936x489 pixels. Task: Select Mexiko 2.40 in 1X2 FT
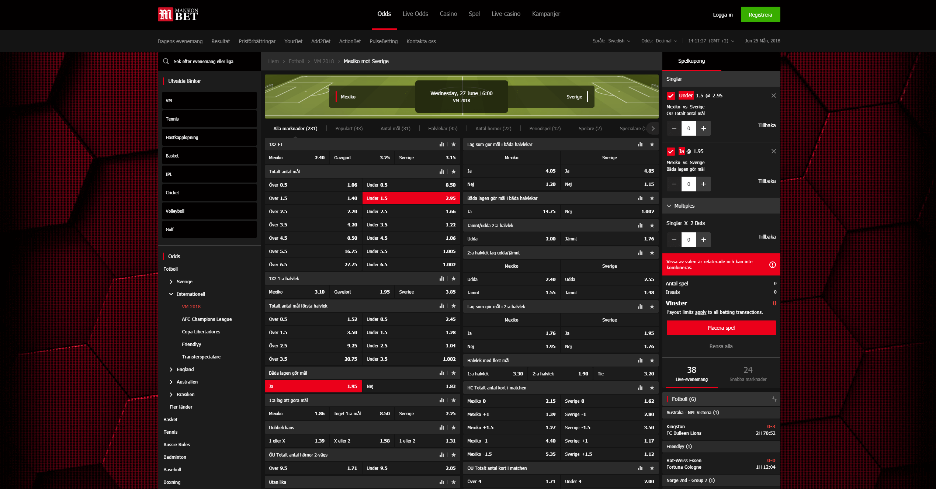pyautogui.click(x=297, y=157)
